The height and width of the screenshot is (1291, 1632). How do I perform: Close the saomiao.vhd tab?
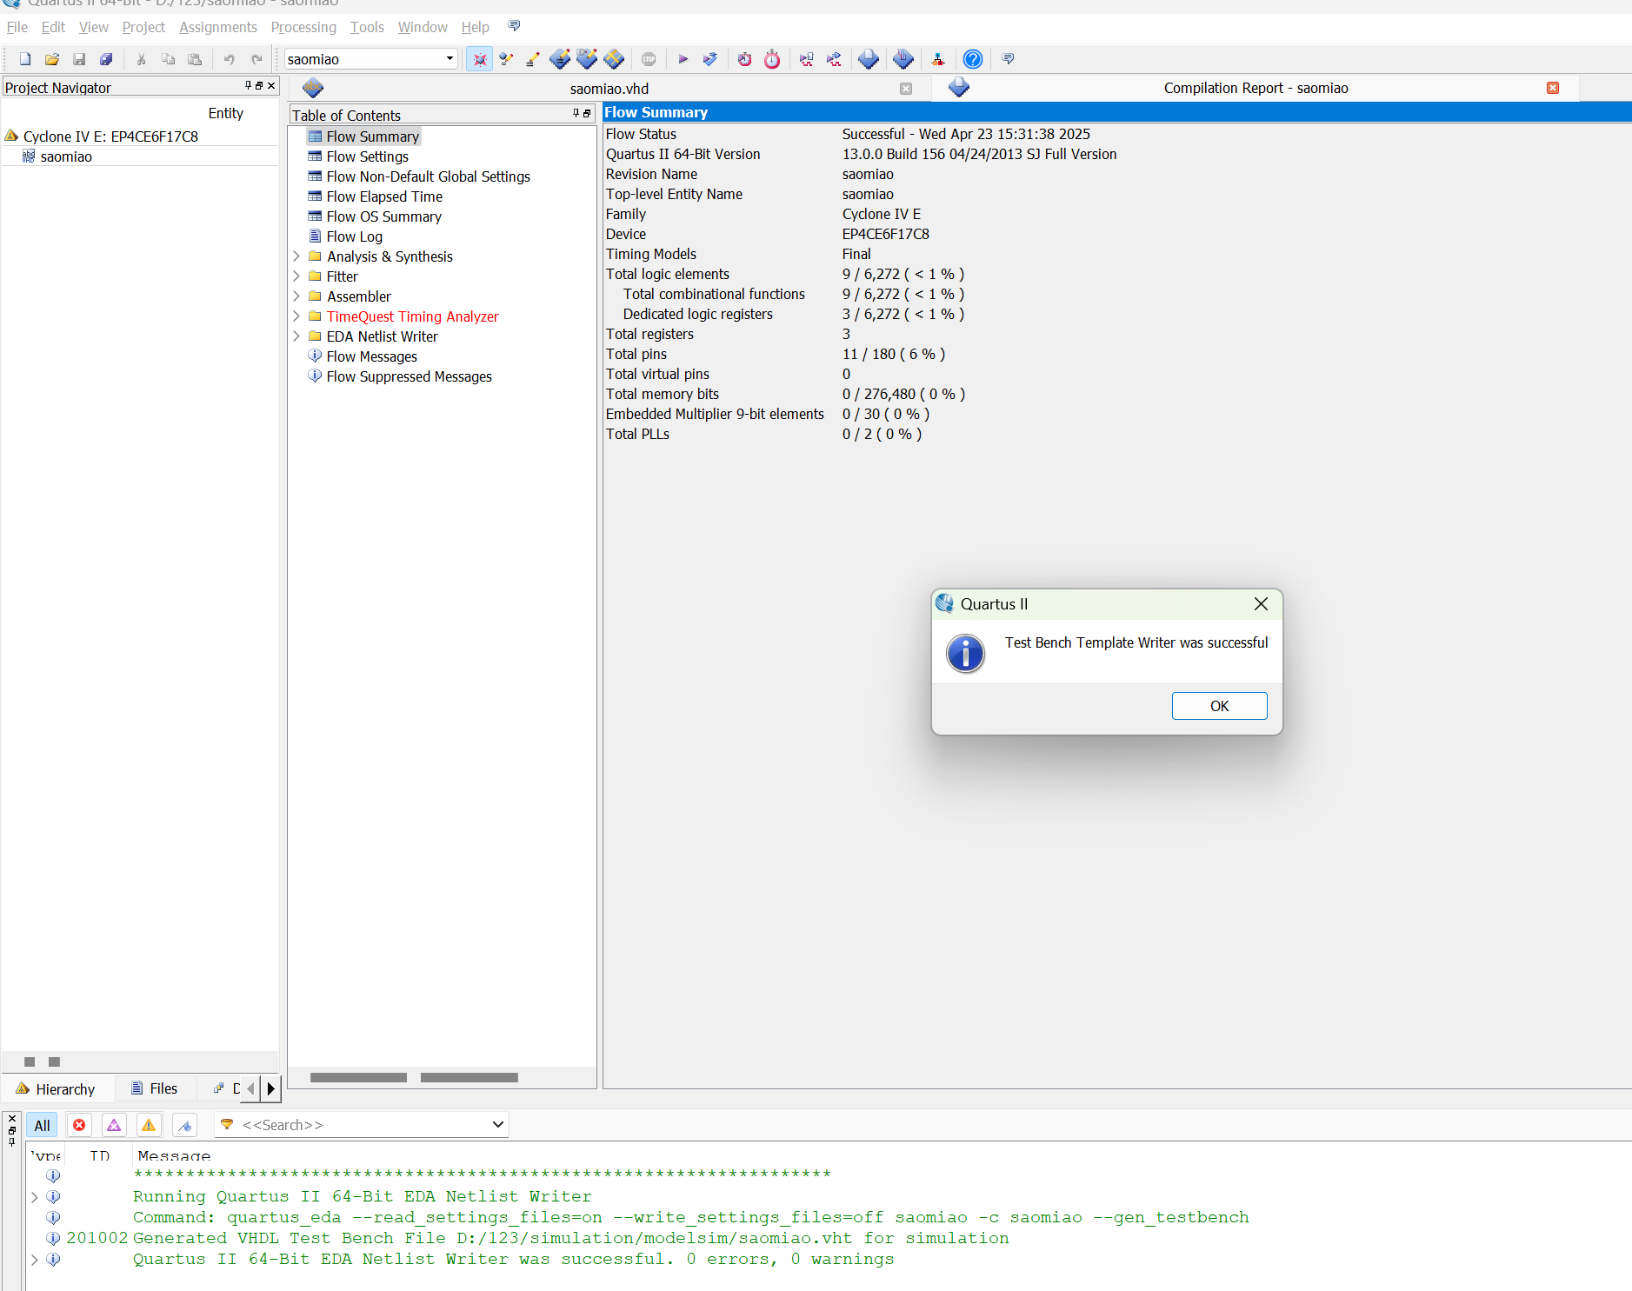(906, 89)
